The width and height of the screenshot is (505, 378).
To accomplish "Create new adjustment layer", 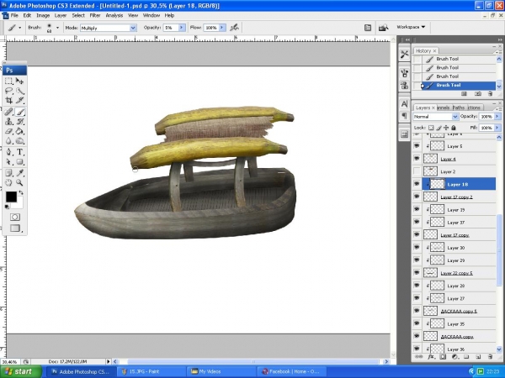I will tap(454, 357).
